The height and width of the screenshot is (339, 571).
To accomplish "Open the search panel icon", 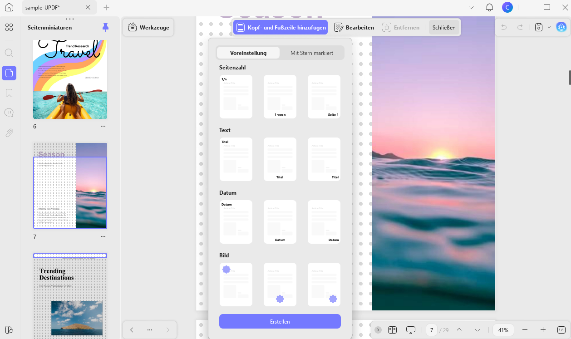I will tap(9, 53).
